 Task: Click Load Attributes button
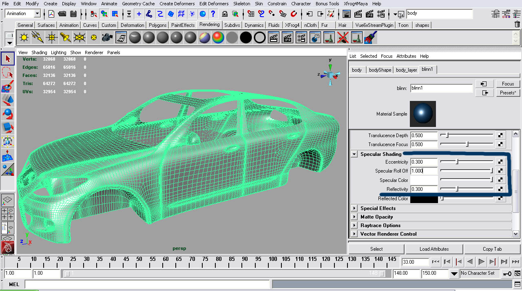pyautogui.click(x=434, y=249)
